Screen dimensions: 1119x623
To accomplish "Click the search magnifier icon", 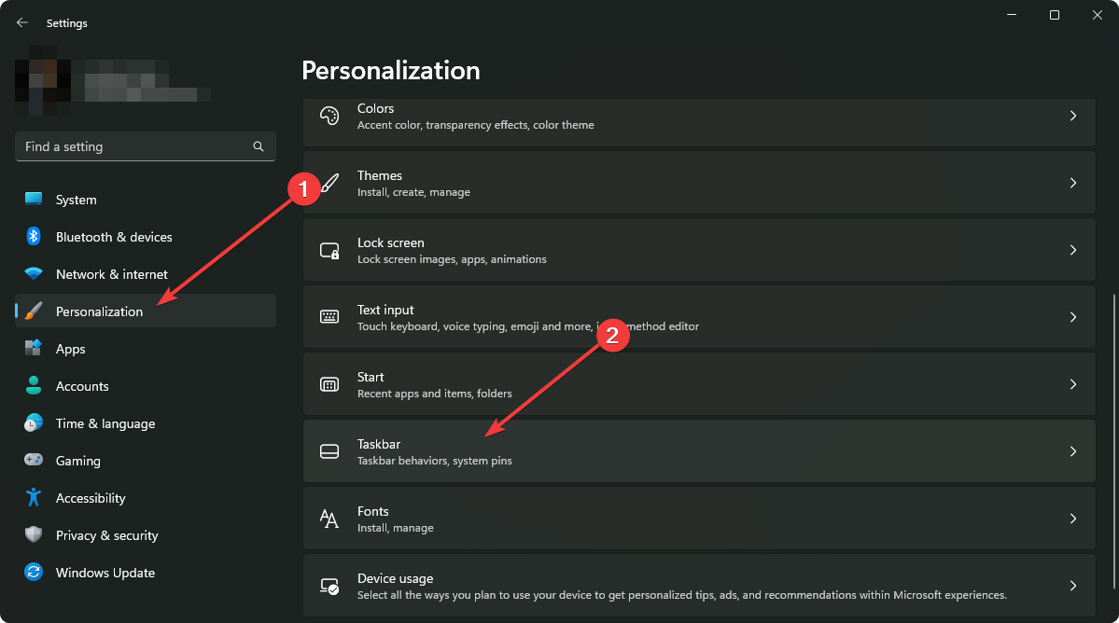I will (x=259, y=146).
